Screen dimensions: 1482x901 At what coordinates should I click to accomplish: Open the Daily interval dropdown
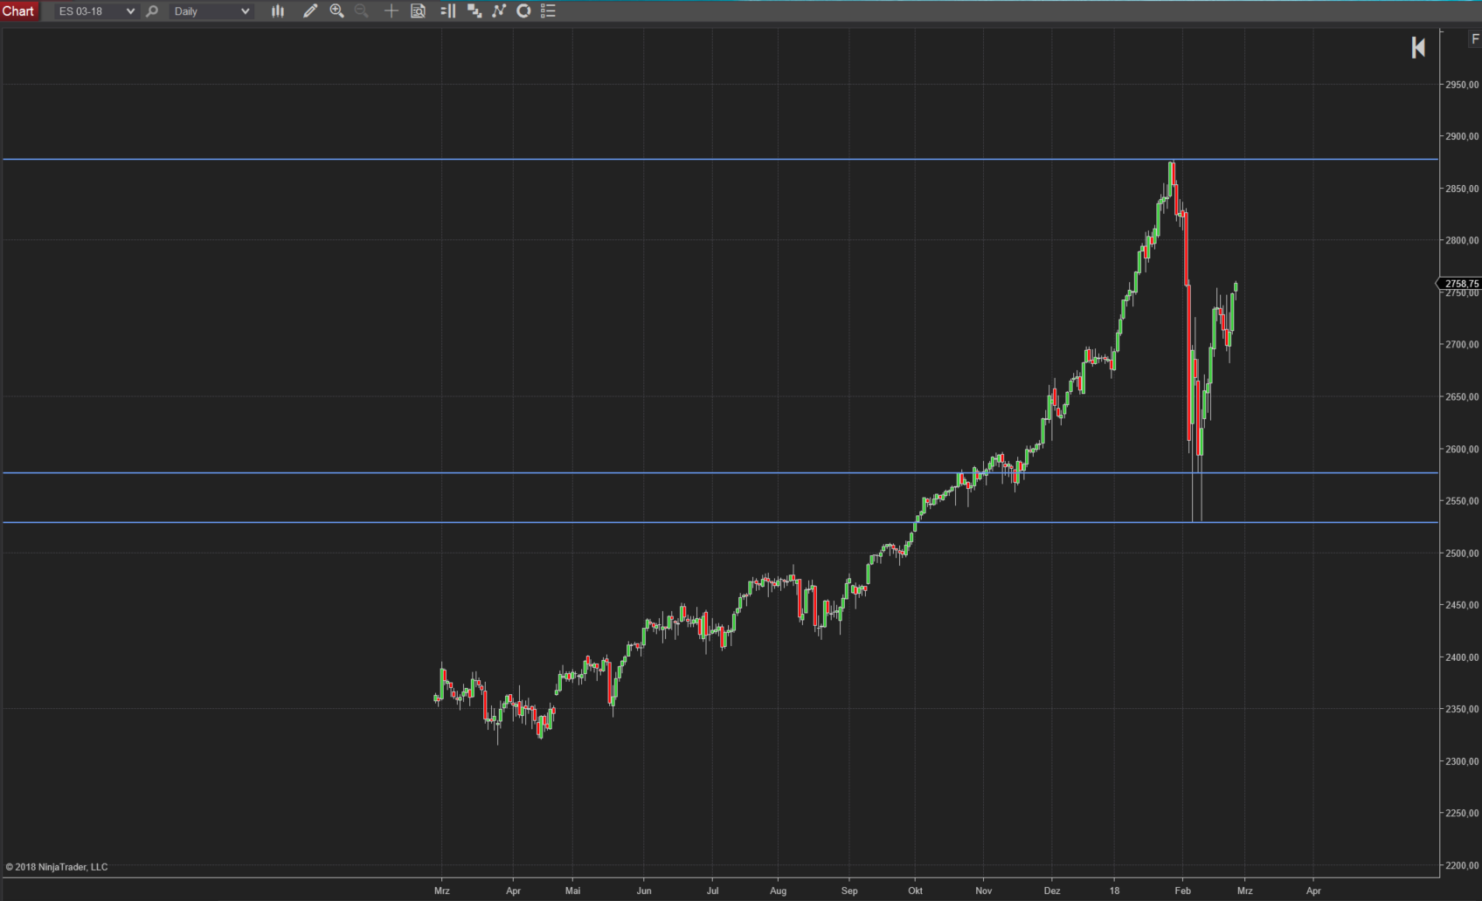pyautogui.click(x=211, y=11)
